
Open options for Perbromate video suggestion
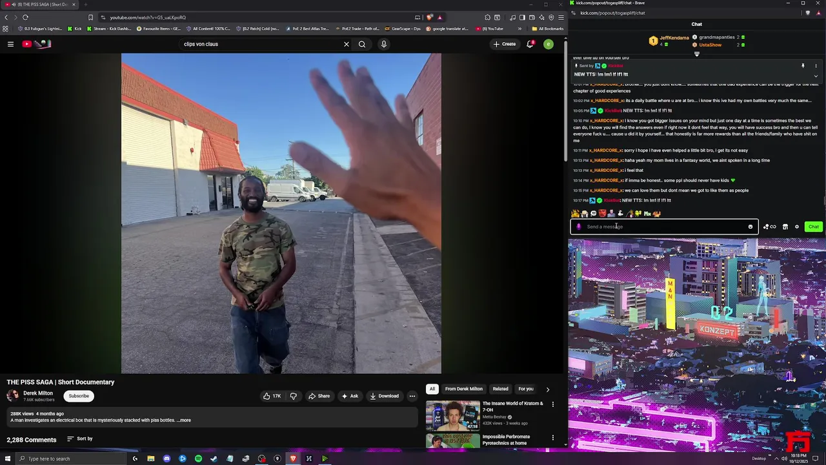pyautogui.click(x=552, y=437)
